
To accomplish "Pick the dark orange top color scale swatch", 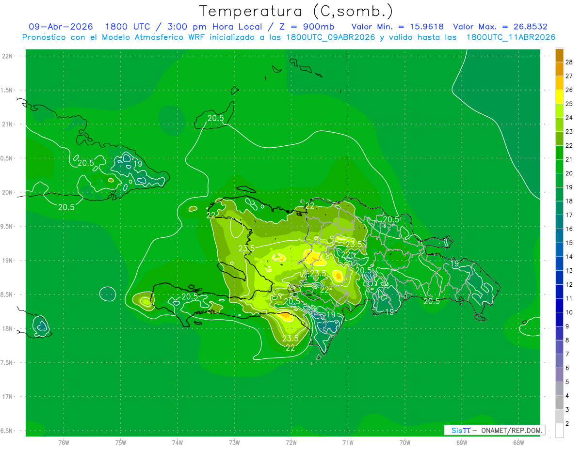I will (559, 55).
